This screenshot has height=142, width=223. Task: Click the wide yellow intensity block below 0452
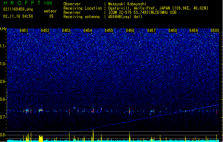click(41, 138)
